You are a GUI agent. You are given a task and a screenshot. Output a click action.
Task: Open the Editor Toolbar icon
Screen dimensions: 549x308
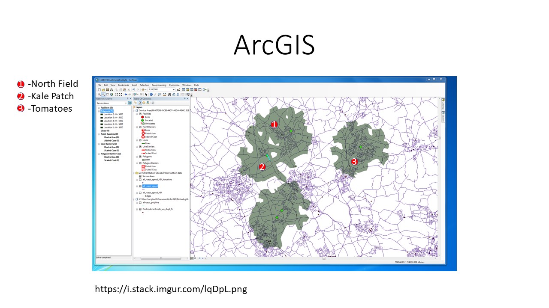[x=178, y=90]
